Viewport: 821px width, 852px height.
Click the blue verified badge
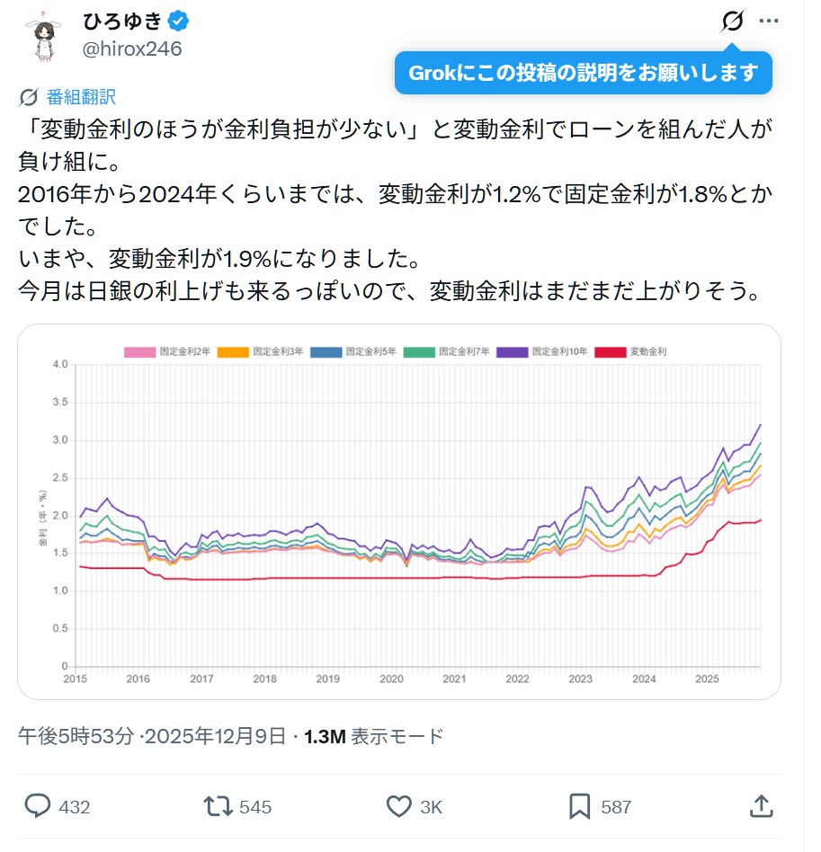click(x=177, y=22)
